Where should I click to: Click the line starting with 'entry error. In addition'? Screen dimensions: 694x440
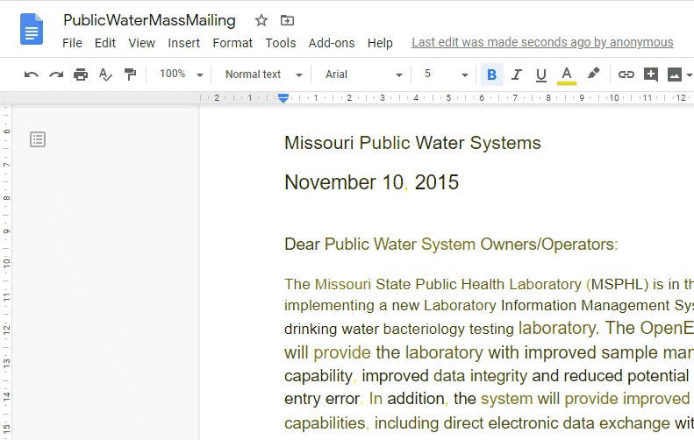coord(487,399)
